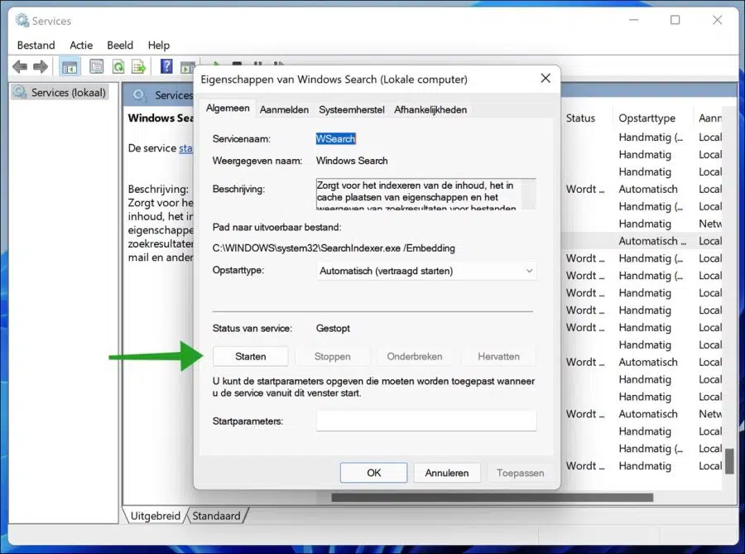The image size is (745, 554).
Task: Click 'Windows Search' displayed name text
Action: tap(352, 161)
